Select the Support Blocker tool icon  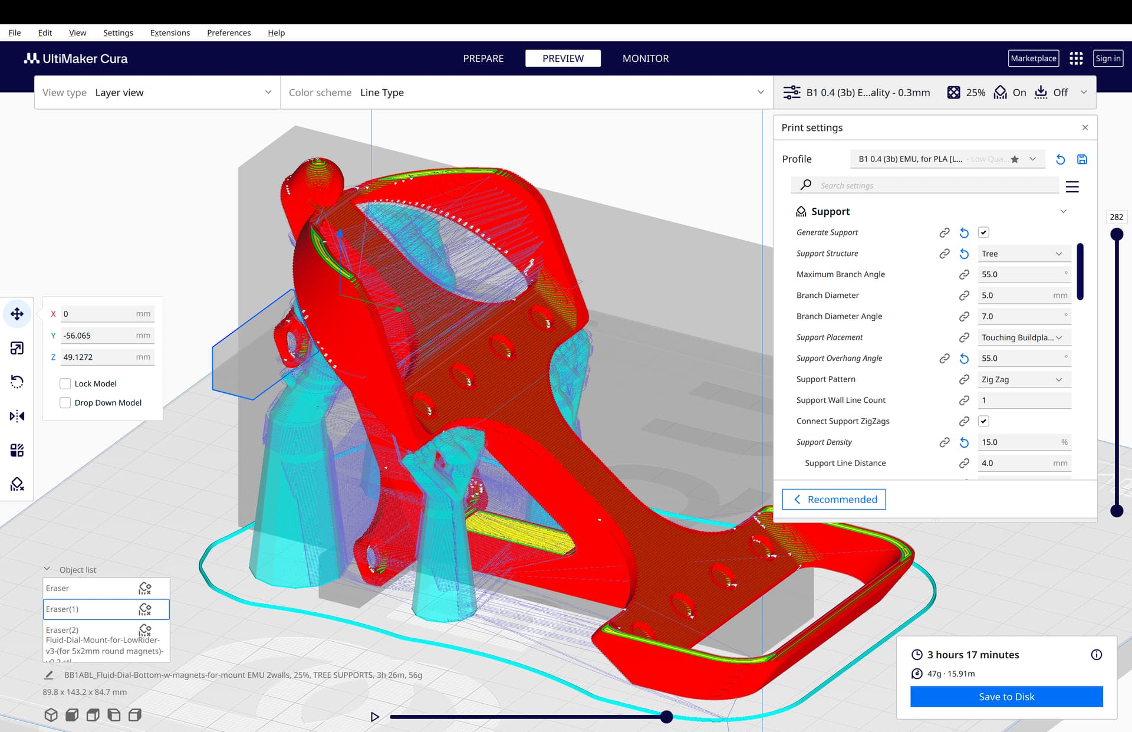[x=17, y=484]
